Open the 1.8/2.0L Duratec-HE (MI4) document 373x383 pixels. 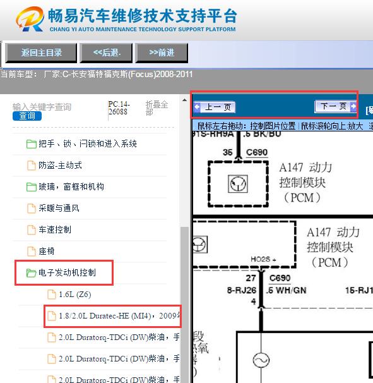coord(112,316)
